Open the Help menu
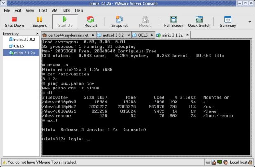The width and height of the screenshot is (255, 167). [x=79, y=11]
